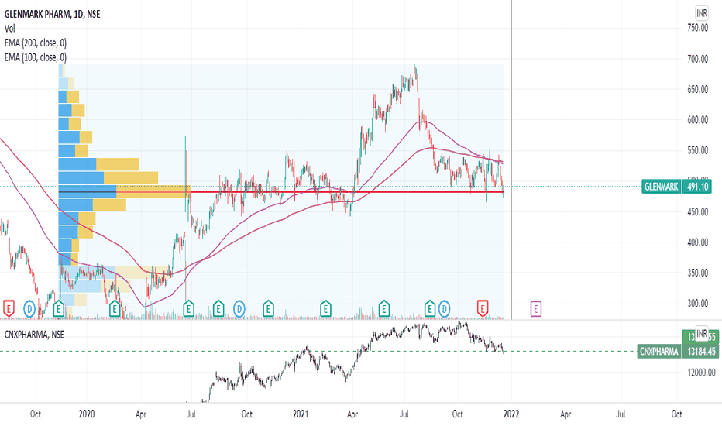Screen dimensions: 722x426
Task: Click the green E earnings marker near Jul 2020
Action: coord(188,308)
